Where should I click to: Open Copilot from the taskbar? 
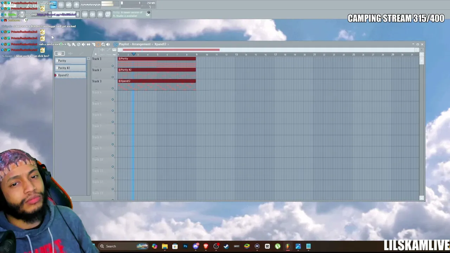(154, 246)
